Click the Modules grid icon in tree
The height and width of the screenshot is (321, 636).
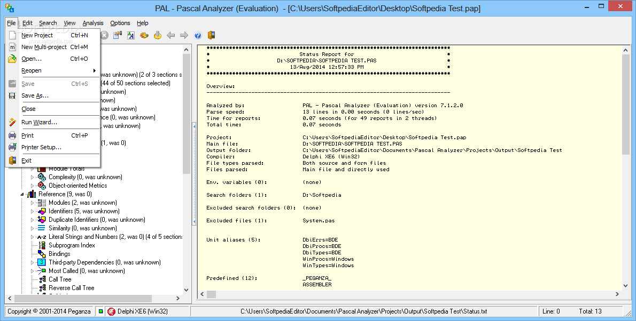click(42, 203)
